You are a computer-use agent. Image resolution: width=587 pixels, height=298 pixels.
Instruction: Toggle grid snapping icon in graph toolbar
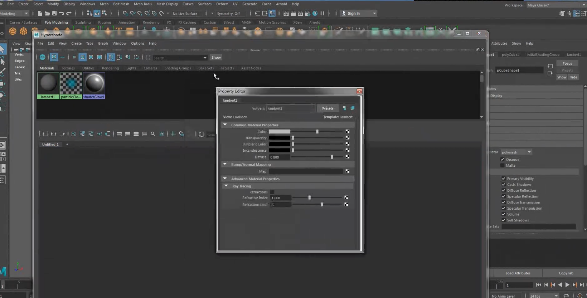click(x=182, y=134)
